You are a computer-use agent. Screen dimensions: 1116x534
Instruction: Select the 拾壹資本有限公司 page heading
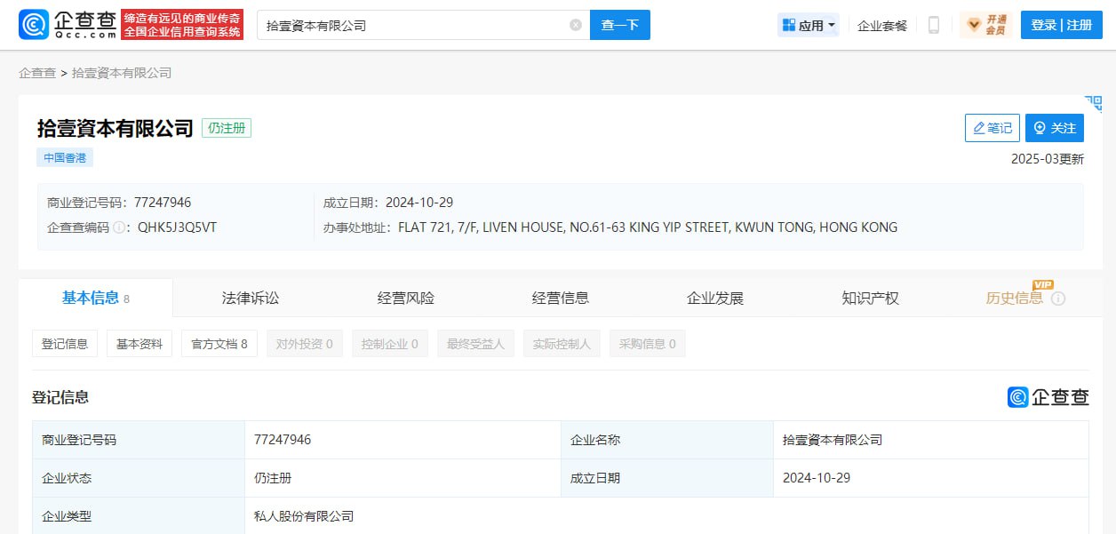coord(116,128)
